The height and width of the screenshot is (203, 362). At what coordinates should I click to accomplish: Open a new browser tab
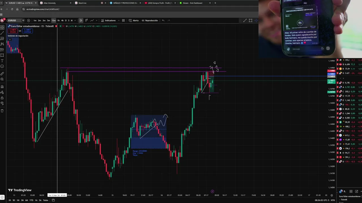click(x=215, y=3)
